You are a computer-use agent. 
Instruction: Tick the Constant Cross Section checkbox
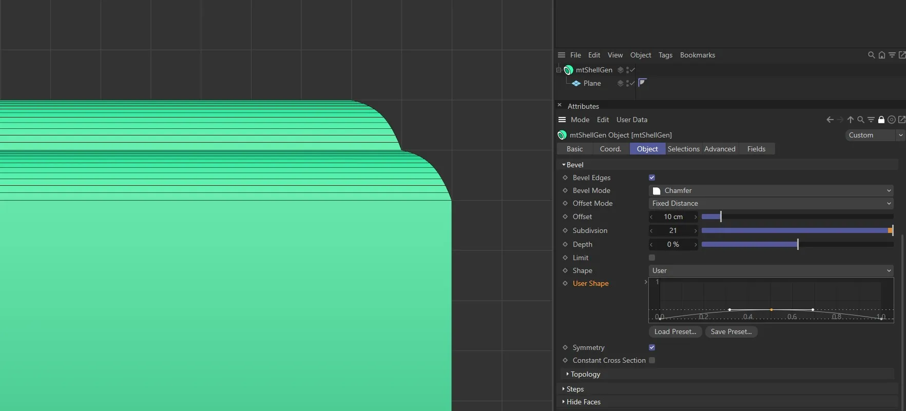tap(652, 360)
